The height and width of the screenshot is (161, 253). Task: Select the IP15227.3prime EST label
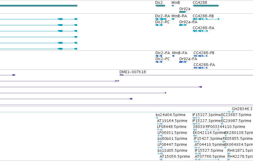206,121
